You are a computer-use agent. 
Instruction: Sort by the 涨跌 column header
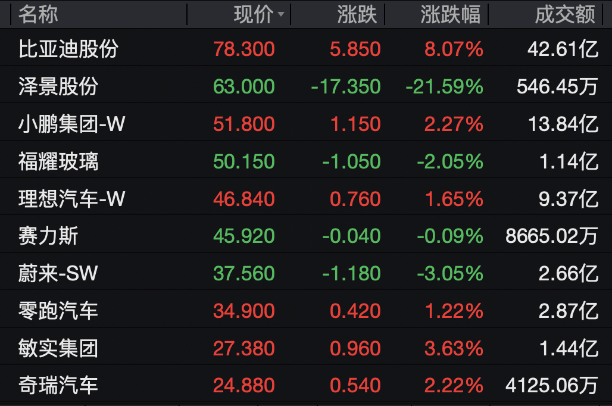(x=357, y=14)
